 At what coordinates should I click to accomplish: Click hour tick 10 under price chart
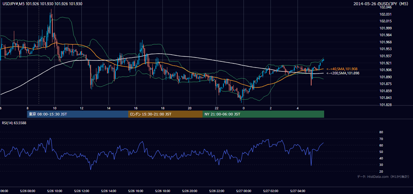click(55, 108)
